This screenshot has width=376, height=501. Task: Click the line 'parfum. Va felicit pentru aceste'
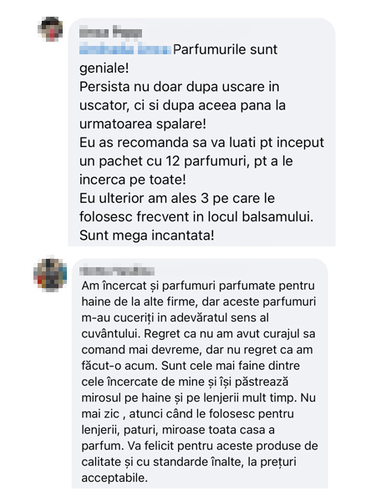coord(200,446)
